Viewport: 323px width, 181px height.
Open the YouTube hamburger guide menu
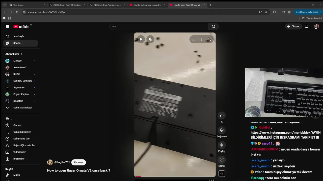7,26
